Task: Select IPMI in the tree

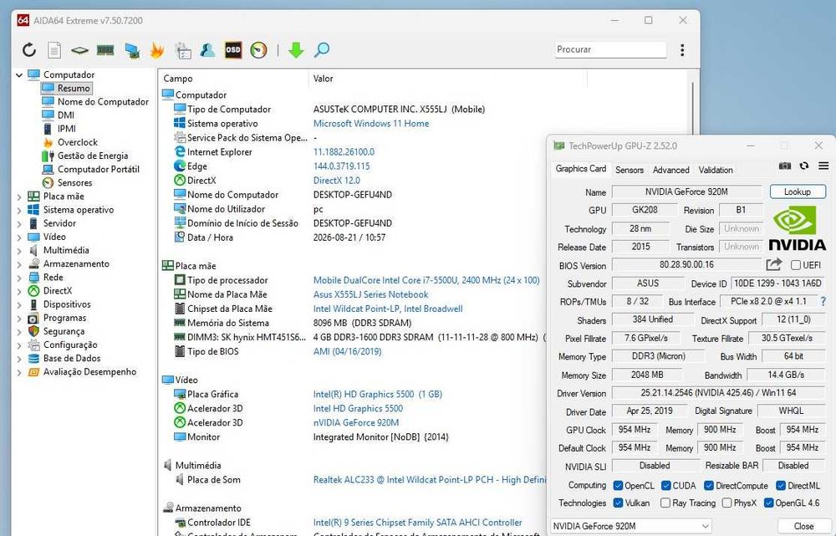Action: (67, 129)
